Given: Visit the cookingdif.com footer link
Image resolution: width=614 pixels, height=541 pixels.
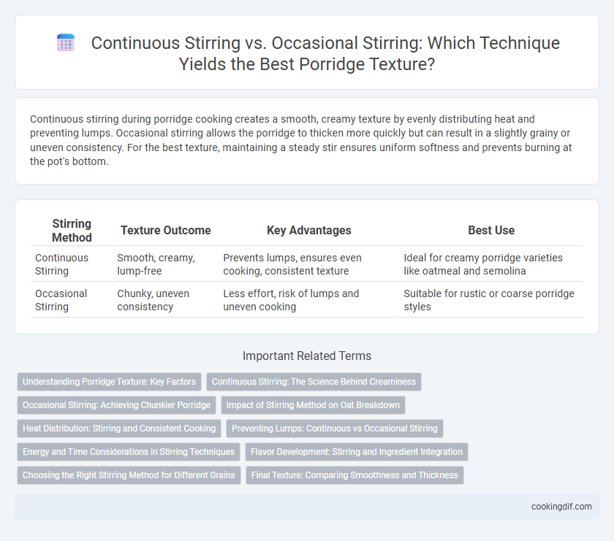Looking at the screenshot, I should pos(561,507).
